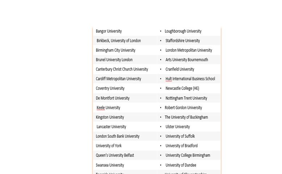
Task: Click University College Birmingham entry
Action: click(x=188, y=155)
